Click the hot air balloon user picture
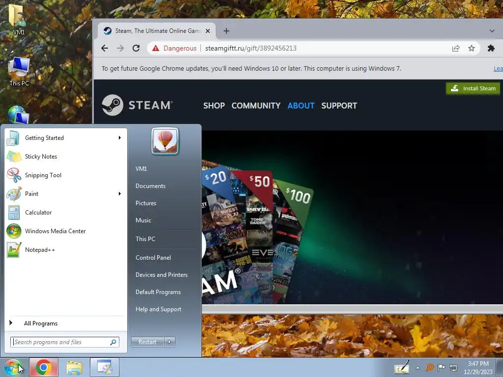Image resolution: width=503 pixels, height=377 pixels. [x=165, y=141]
